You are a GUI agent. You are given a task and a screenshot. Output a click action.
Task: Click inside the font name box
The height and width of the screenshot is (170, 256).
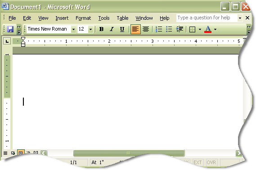(49, 29)
